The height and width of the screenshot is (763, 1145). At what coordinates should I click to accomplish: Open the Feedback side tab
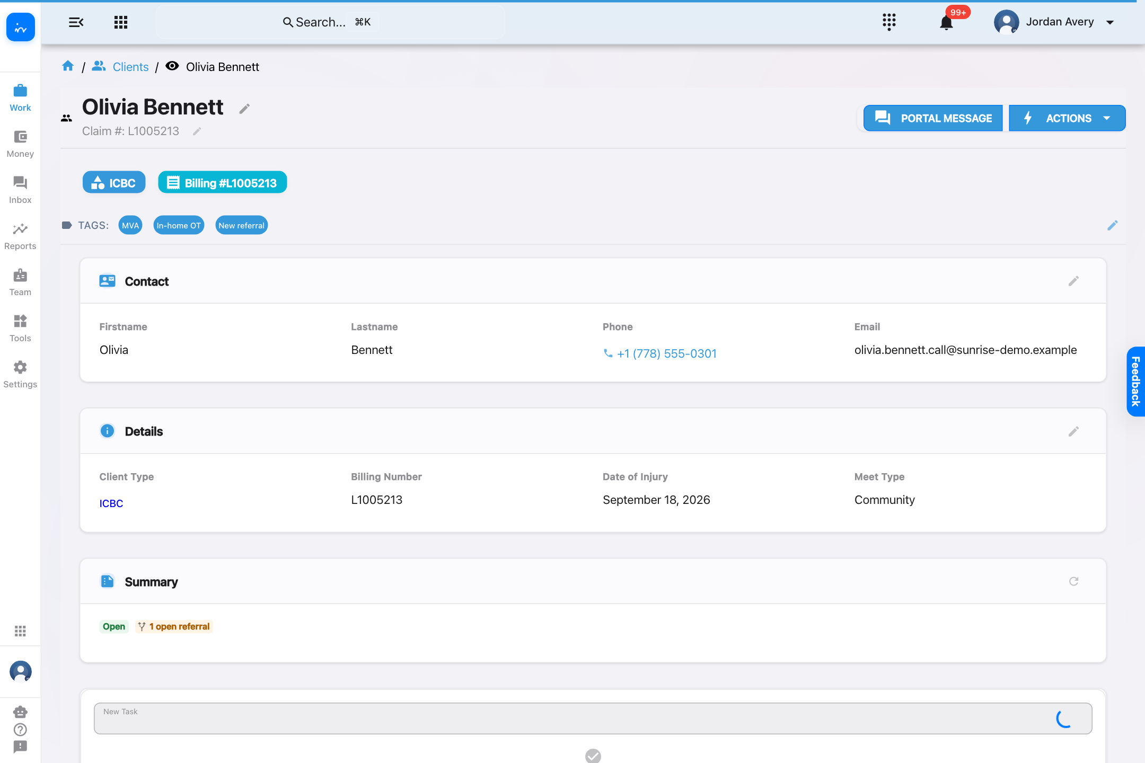[x=1135, y=381]
